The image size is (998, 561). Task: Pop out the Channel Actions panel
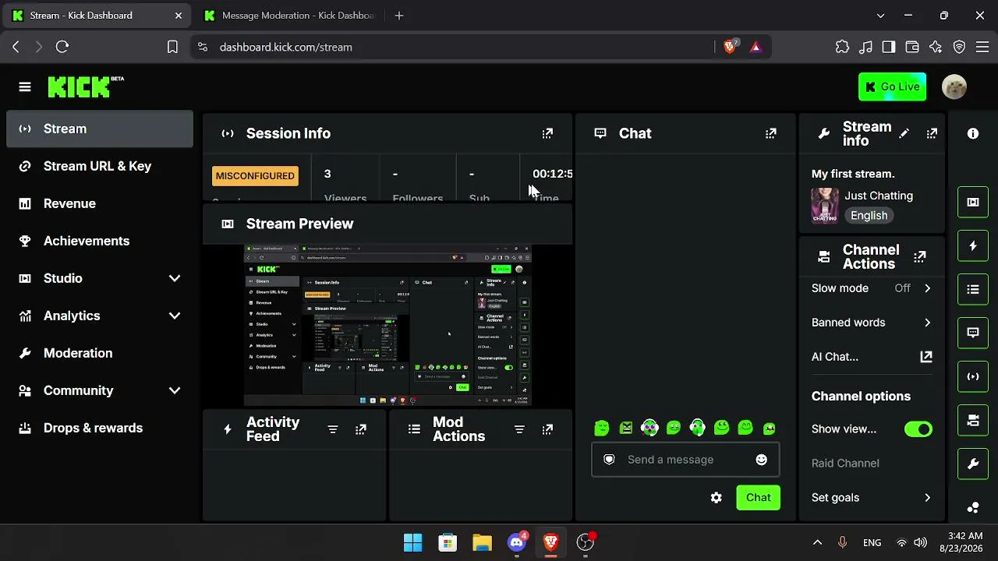coord(920,256)
